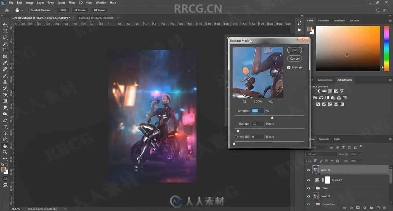The image size is (393, 211).
Task: Toggle the layer filter switch
Action: pos(361,147)
